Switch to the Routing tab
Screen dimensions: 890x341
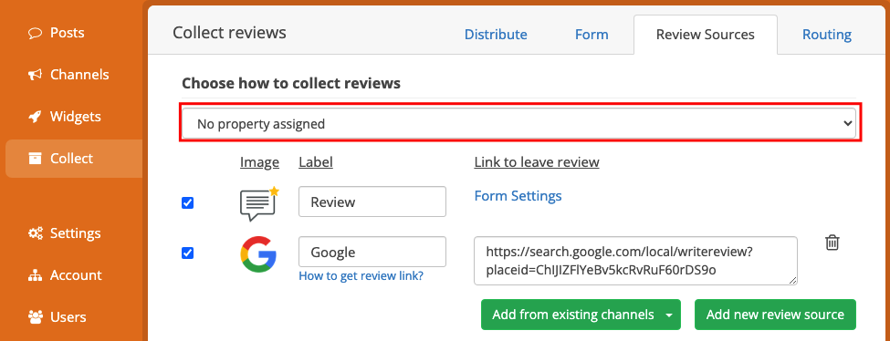[826, 35]
